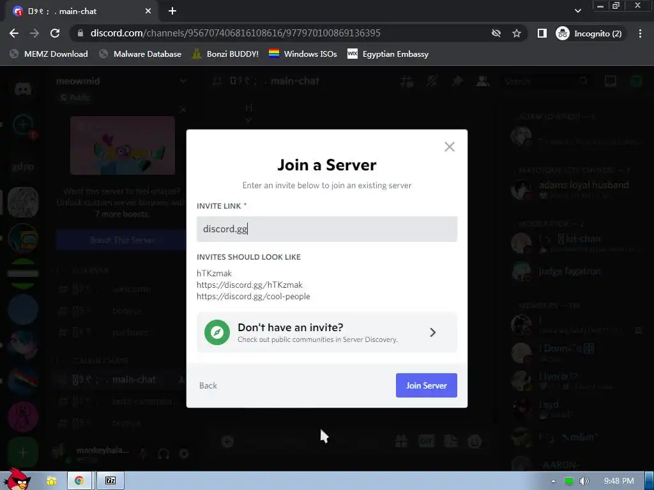The image size is (654, 490).
Task: Click the Angry Birds start button
Action: (17, 480)
